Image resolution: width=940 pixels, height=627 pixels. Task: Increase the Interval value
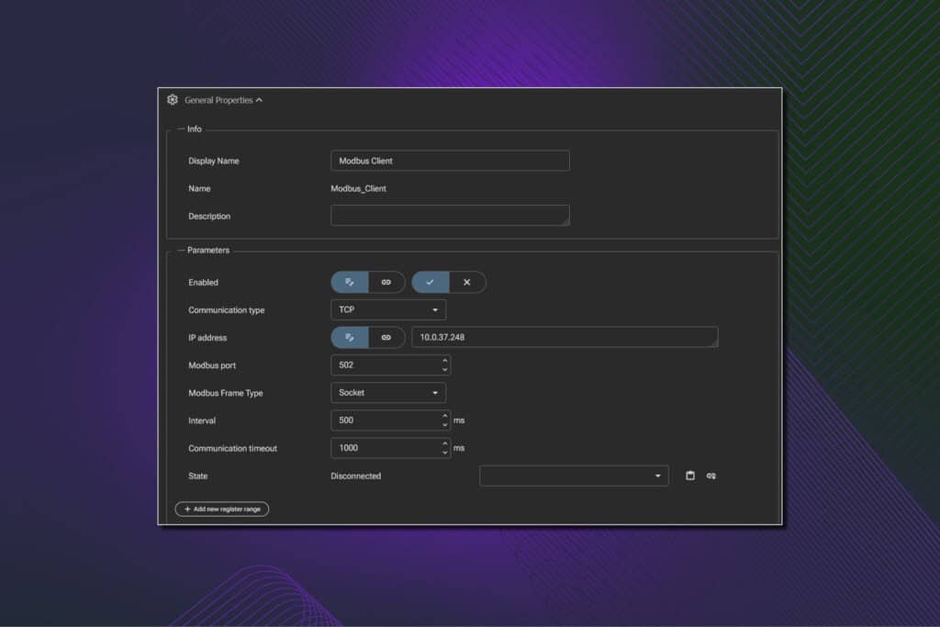(445, 416)
